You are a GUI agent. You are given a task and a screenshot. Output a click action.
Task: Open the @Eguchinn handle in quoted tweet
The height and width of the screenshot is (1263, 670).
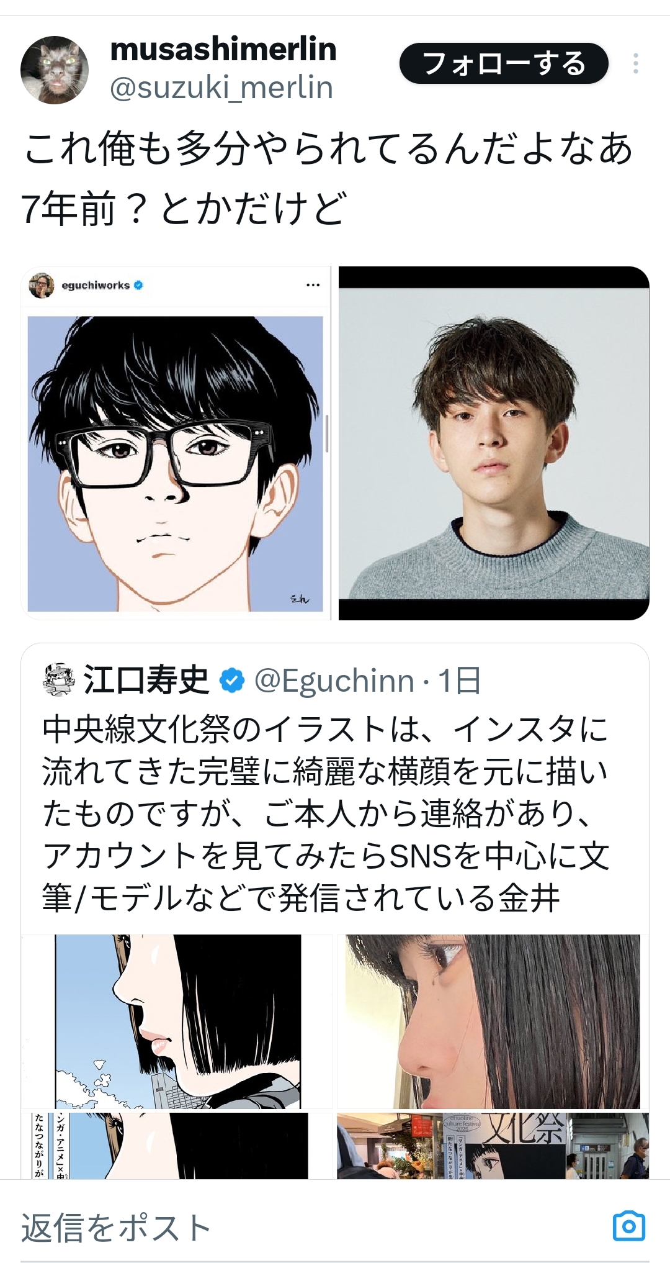point(334,681)
